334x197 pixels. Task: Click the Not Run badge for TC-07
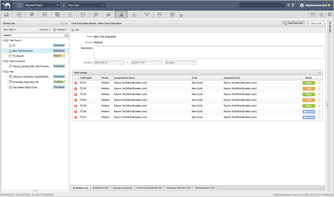click(x=309, y=117)
